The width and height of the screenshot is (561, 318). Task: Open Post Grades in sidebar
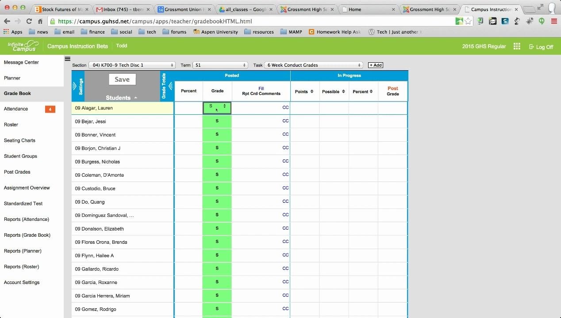[17, 172]
